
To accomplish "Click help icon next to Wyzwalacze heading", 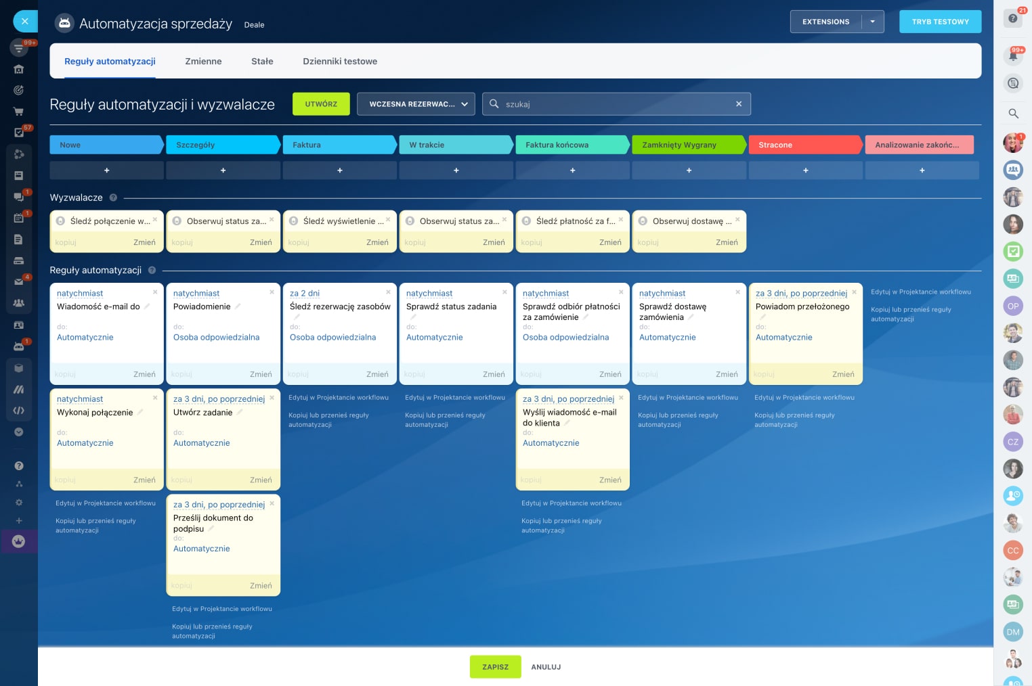I will coord(113,198).
